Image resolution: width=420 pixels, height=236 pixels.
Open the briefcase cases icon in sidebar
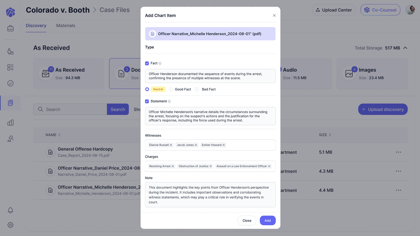click(x=10, y=29)
